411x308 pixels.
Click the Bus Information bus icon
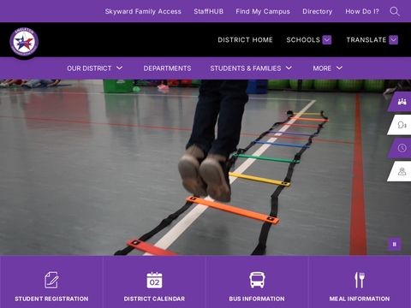pyautogui.click(x=257, y=280)
